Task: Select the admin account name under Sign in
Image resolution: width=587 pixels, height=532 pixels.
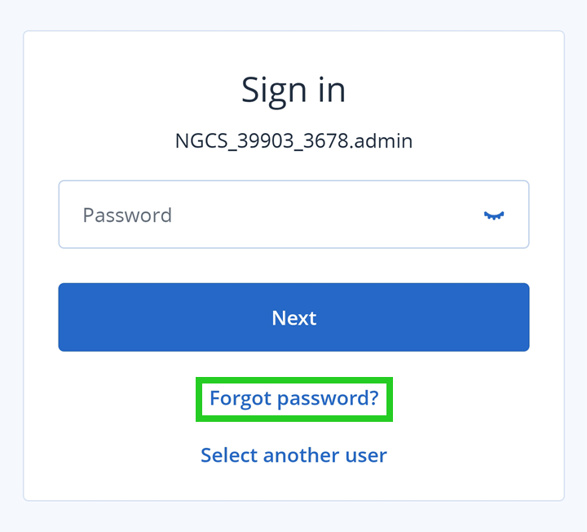Action: (293, 141)
